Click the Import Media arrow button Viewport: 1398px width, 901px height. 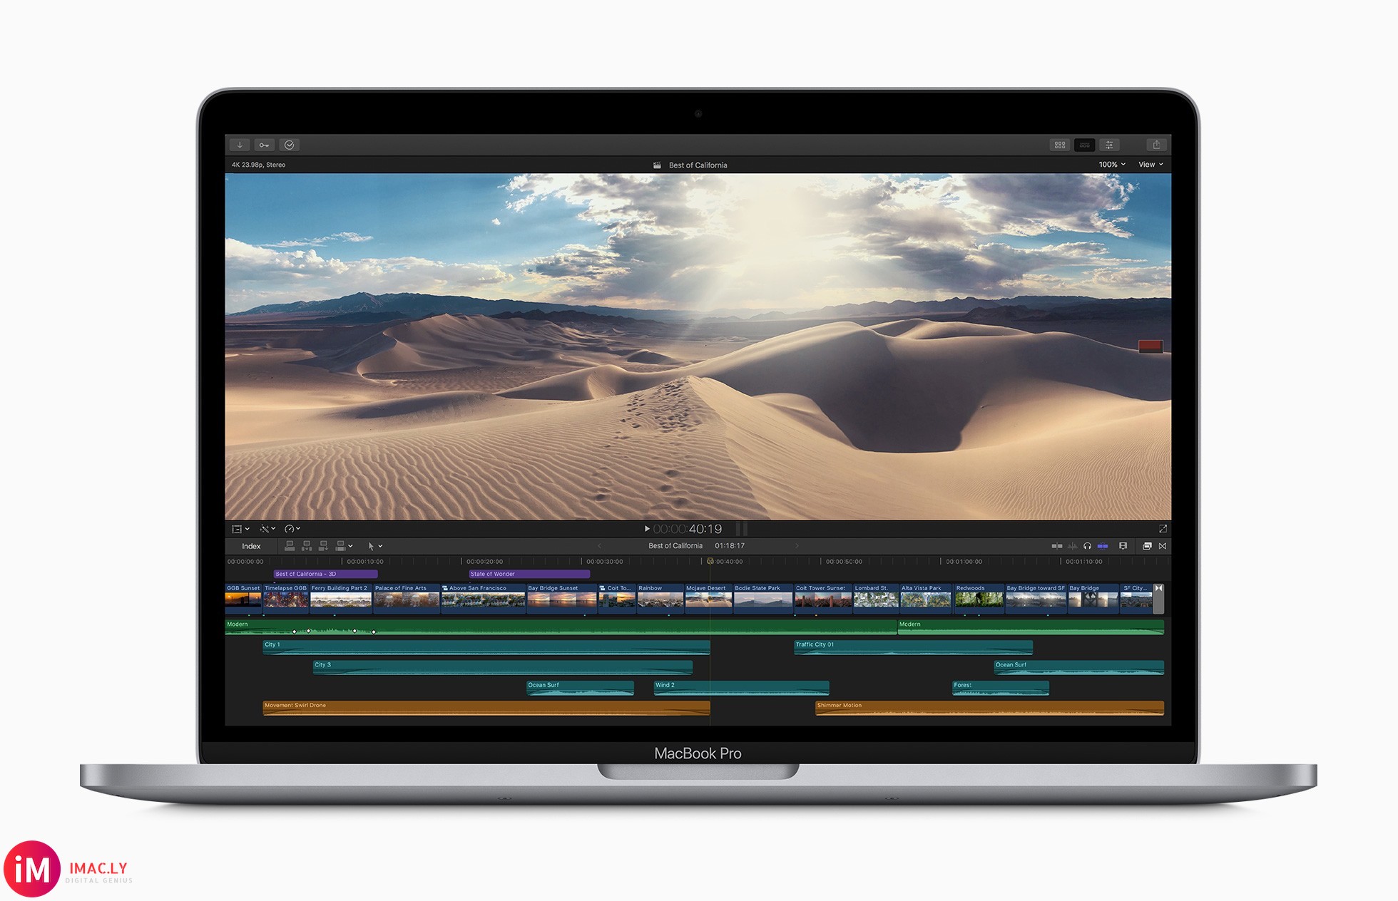click(240, 145)
